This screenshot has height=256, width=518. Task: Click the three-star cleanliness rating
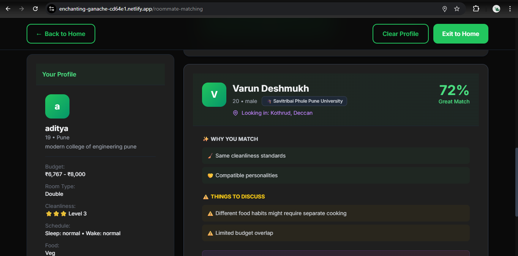56,214
